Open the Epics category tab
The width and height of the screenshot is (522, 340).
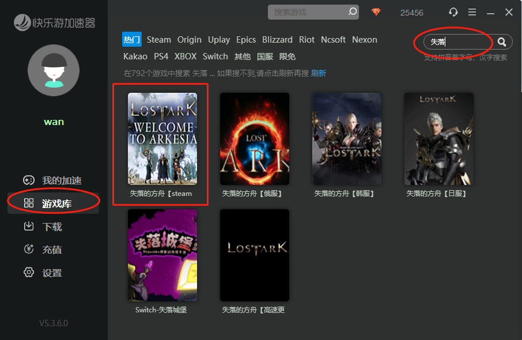[245, 40]
